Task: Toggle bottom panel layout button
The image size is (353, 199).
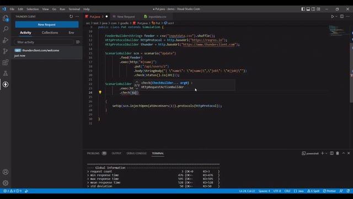Action: coord(308,9)
